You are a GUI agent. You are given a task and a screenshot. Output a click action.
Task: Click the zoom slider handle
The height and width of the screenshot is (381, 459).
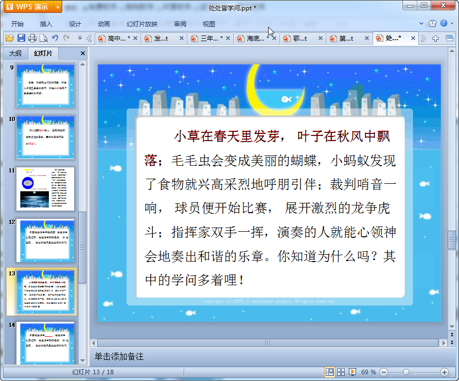406,372
